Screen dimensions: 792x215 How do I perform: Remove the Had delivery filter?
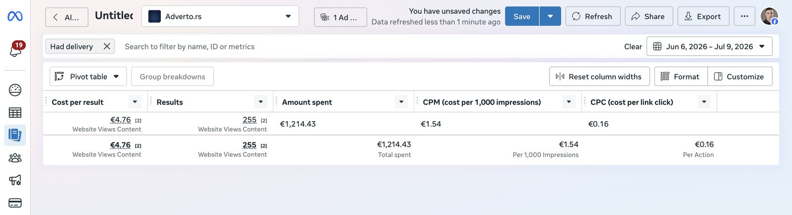pyautogui.click(x=106, y=46)
